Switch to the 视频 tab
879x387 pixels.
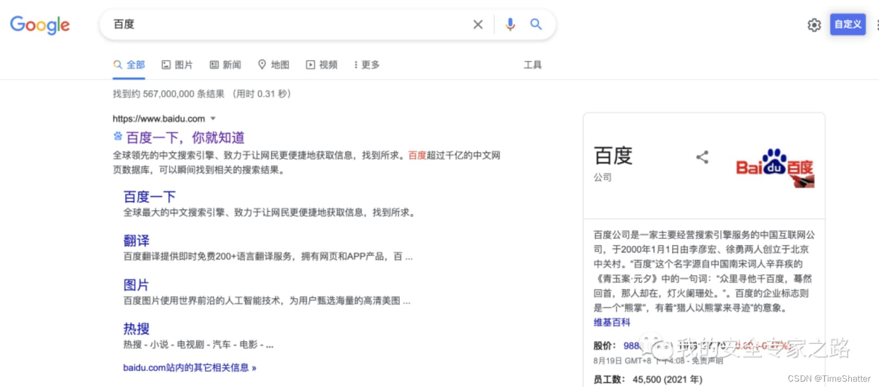pyautogui.click(x=322, y=65)
